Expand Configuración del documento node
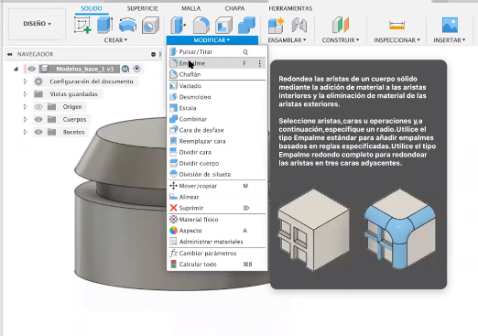This screenshot has width=478, height=336. [x=26, y=81]
